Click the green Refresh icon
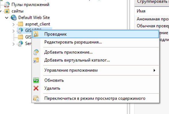 [x=36, y=80]
